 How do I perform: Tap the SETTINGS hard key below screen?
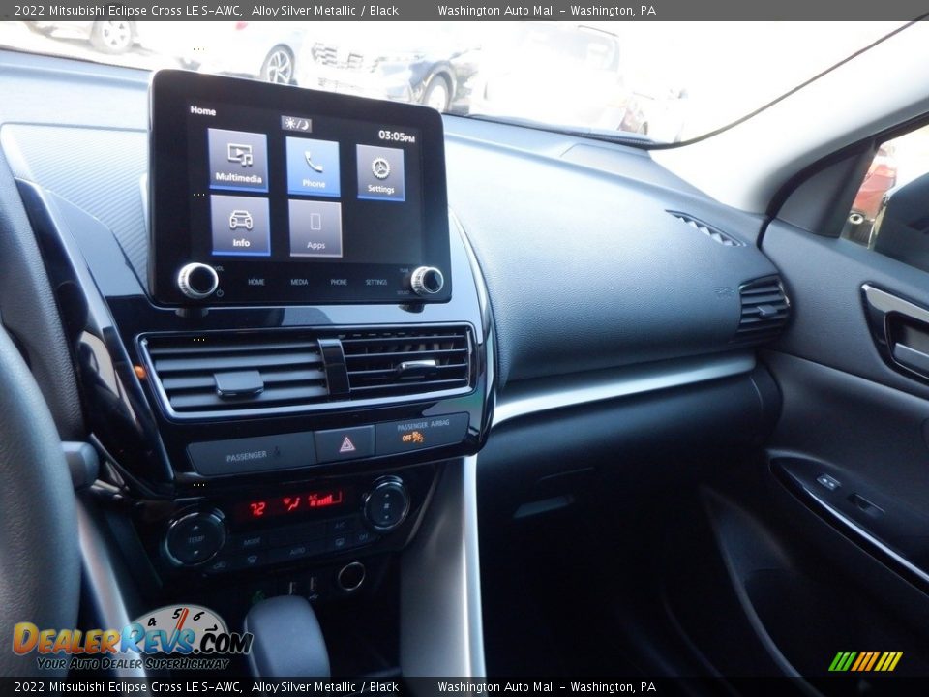point(376,282)
